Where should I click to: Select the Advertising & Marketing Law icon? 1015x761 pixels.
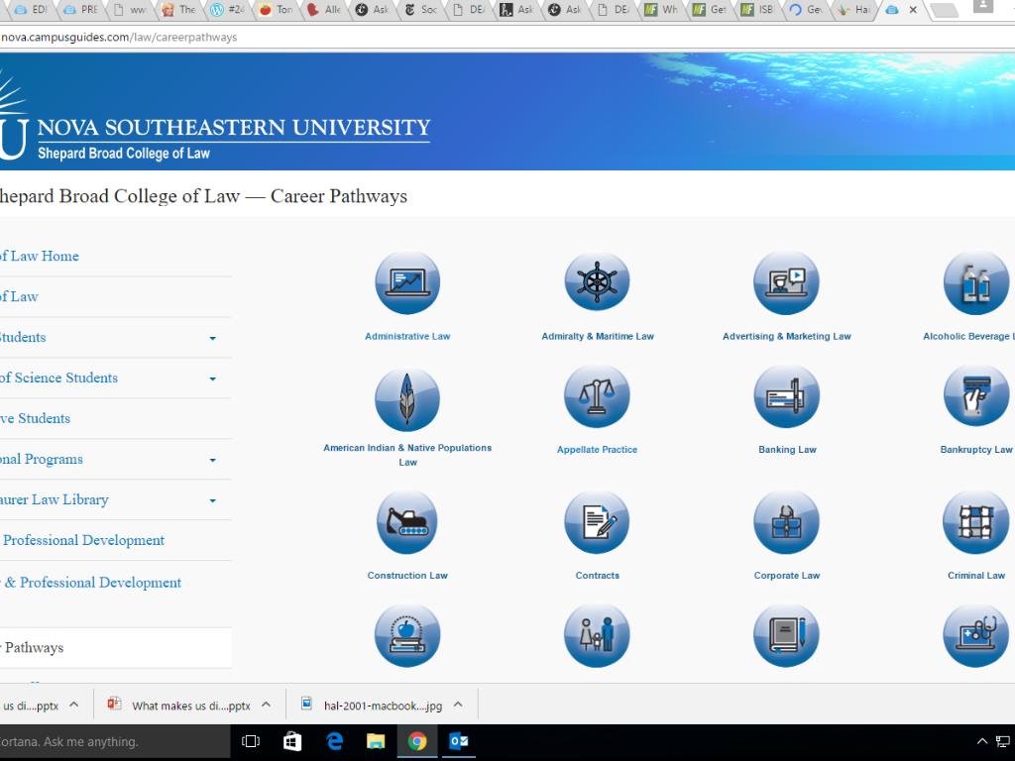click(786, 283)
